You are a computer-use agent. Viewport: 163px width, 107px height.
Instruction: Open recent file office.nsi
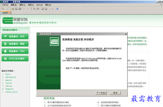pos(9,86)
